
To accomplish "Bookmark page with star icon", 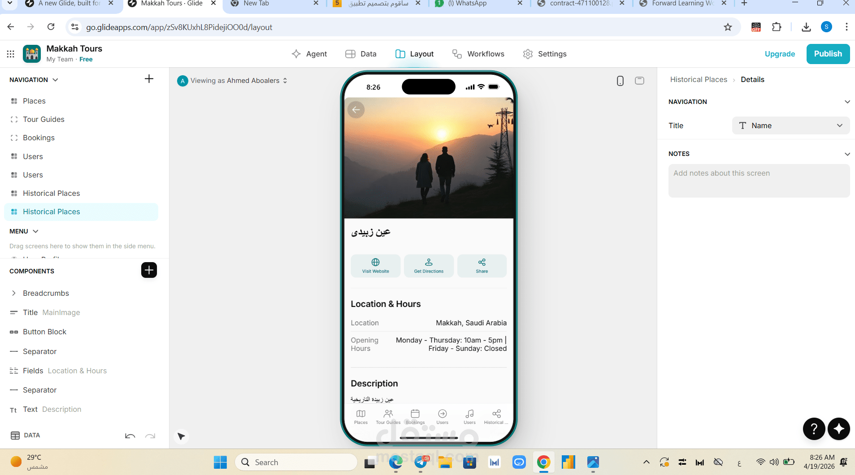I will coord(728,27).
